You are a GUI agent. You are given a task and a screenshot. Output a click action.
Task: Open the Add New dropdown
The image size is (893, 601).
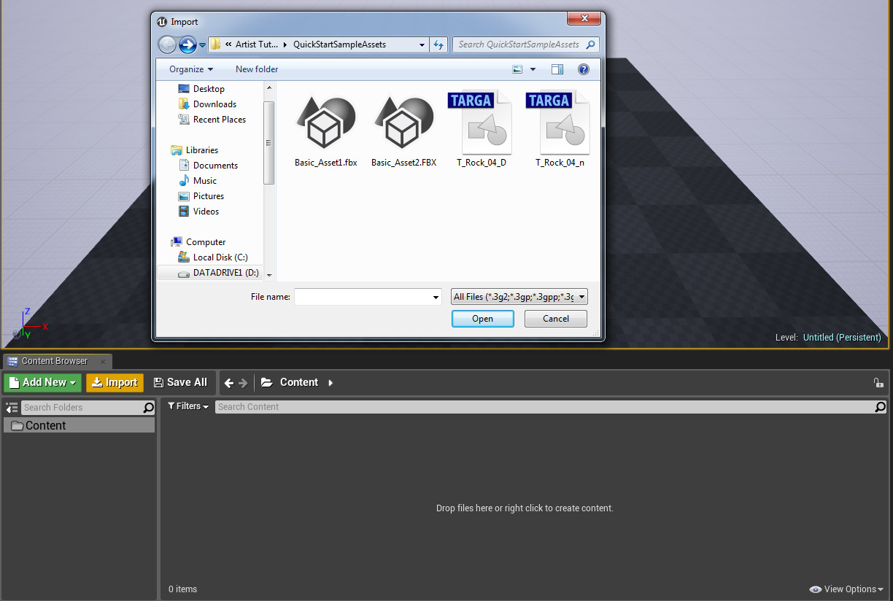[x=42, y=382]
